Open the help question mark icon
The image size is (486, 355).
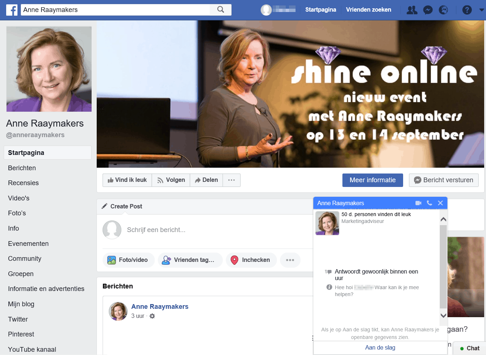[x=467, y=10]
